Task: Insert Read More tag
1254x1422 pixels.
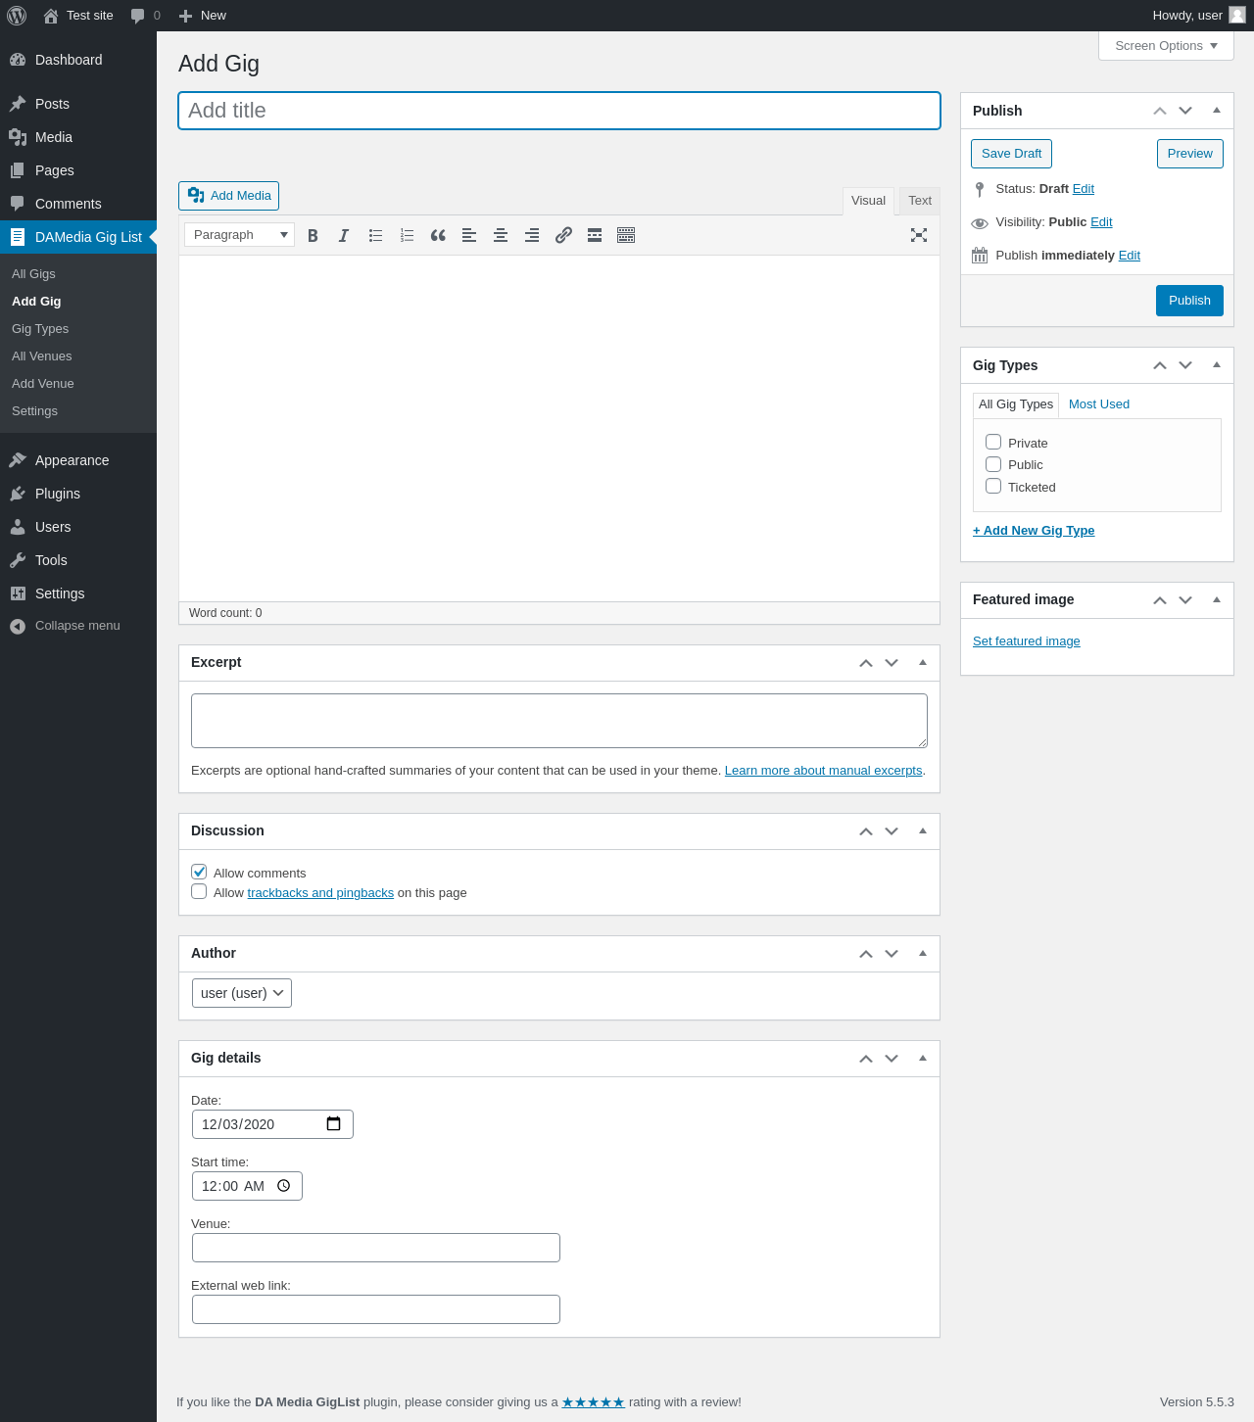Action: (595, 235)
